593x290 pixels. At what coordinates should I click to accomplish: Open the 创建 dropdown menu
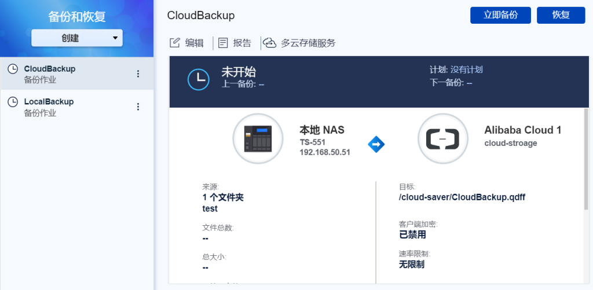[x=76, y=38]
